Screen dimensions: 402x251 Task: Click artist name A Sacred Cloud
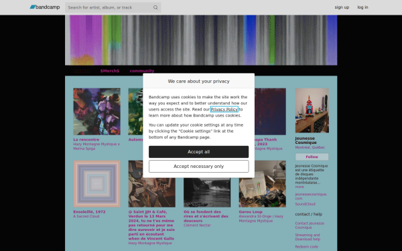tap(86, 216)
